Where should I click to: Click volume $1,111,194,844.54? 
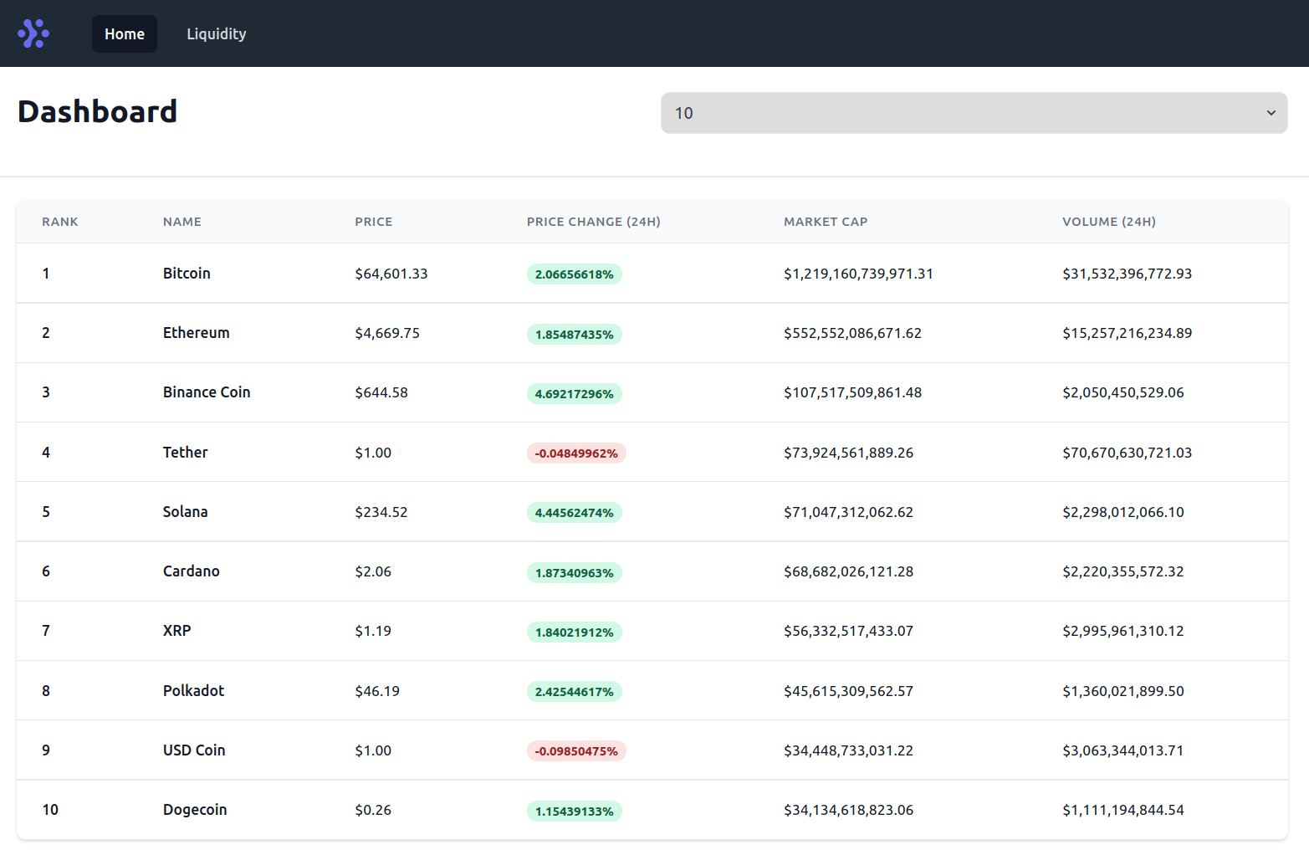(1123, 810)
